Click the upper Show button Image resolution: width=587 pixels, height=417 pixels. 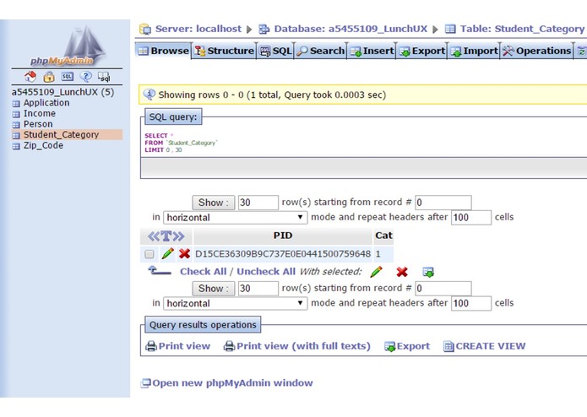[214, 203]
